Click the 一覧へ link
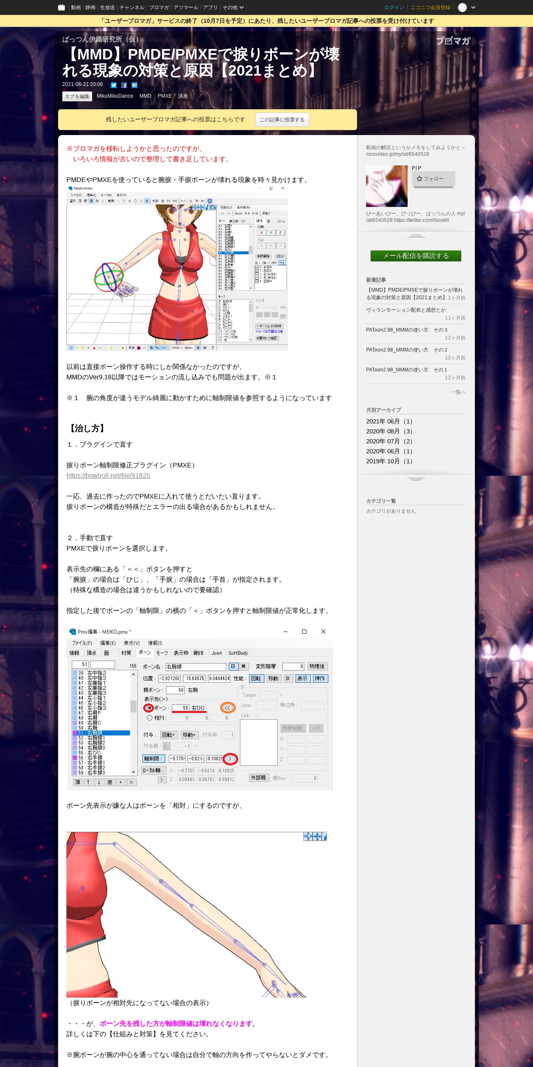This screenshot has height=1067, width=533. (x=458, y=392)
